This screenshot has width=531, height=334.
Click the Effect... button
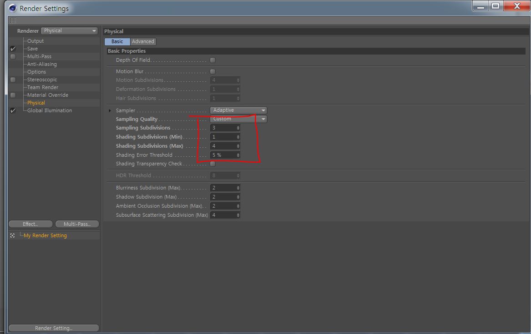30,224
